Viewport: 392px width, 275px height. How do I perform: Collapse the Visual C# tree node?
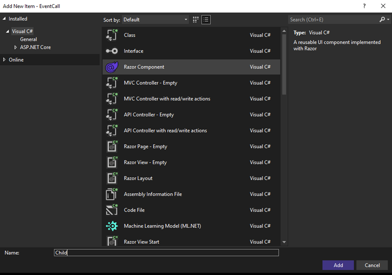[7, 31]
